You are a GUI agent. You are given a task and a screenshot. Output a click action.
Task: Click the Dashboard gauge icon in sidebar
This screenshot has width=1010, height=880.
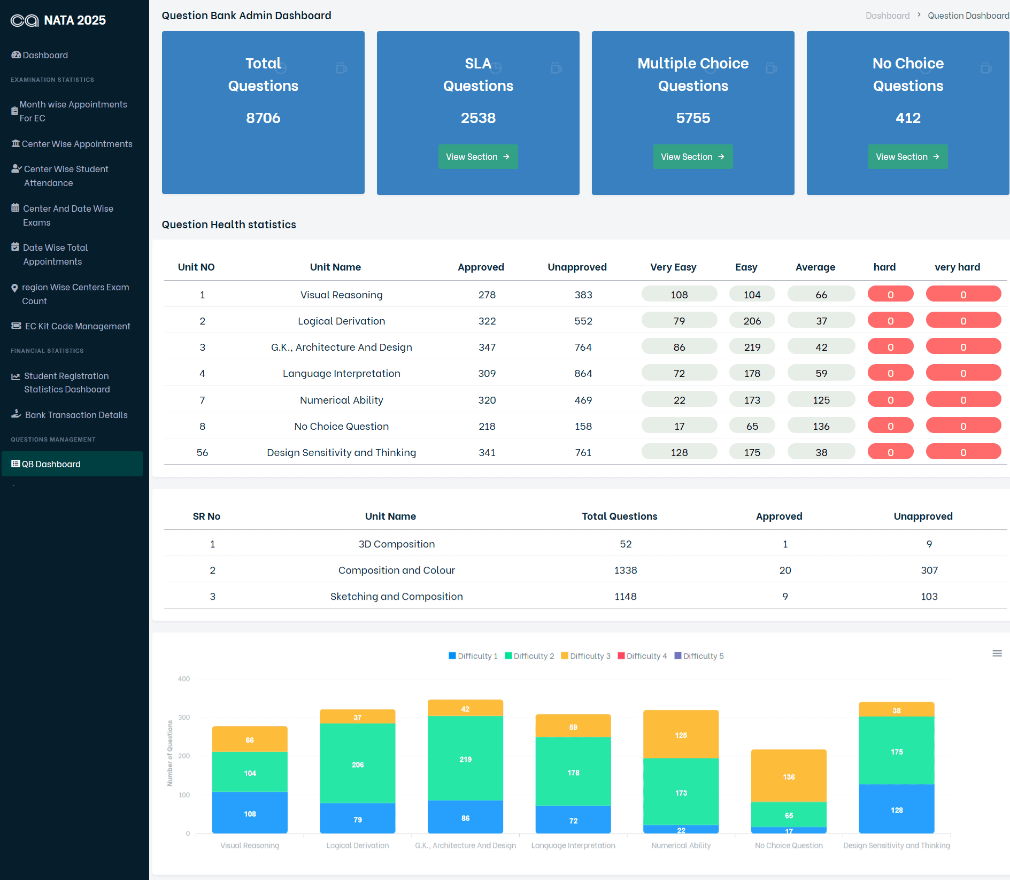16,55
